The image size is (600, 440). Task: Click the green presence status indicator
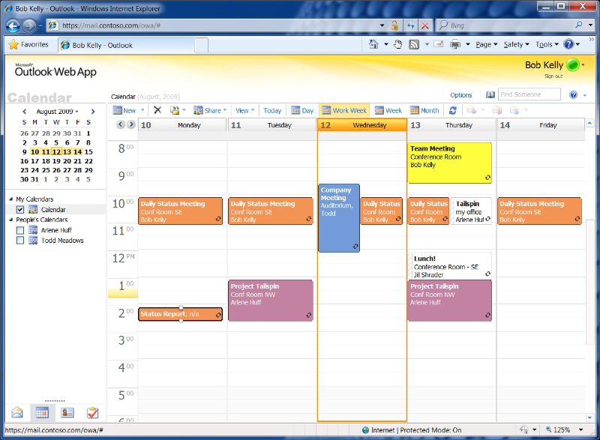pos(573,64)
